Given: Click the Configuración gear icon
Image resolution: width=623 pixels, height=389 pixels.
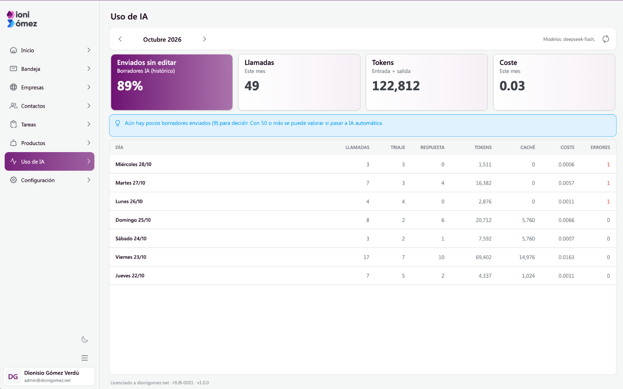Looking at the screenshot, I should pyautogui.click(x=13, y=180).
